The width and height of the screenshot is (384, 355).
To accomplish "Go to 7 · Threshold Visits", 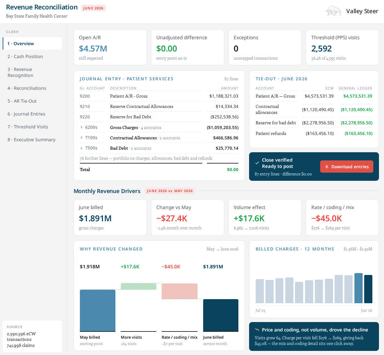I will pos(32,127).
